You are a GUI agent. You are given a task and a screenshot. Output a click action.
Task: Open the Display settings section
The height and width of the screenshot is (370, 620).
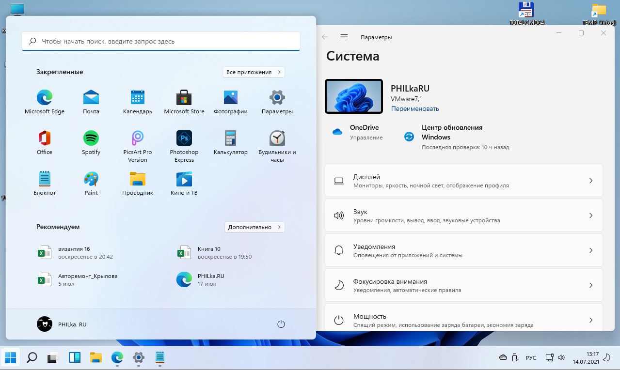463,181
